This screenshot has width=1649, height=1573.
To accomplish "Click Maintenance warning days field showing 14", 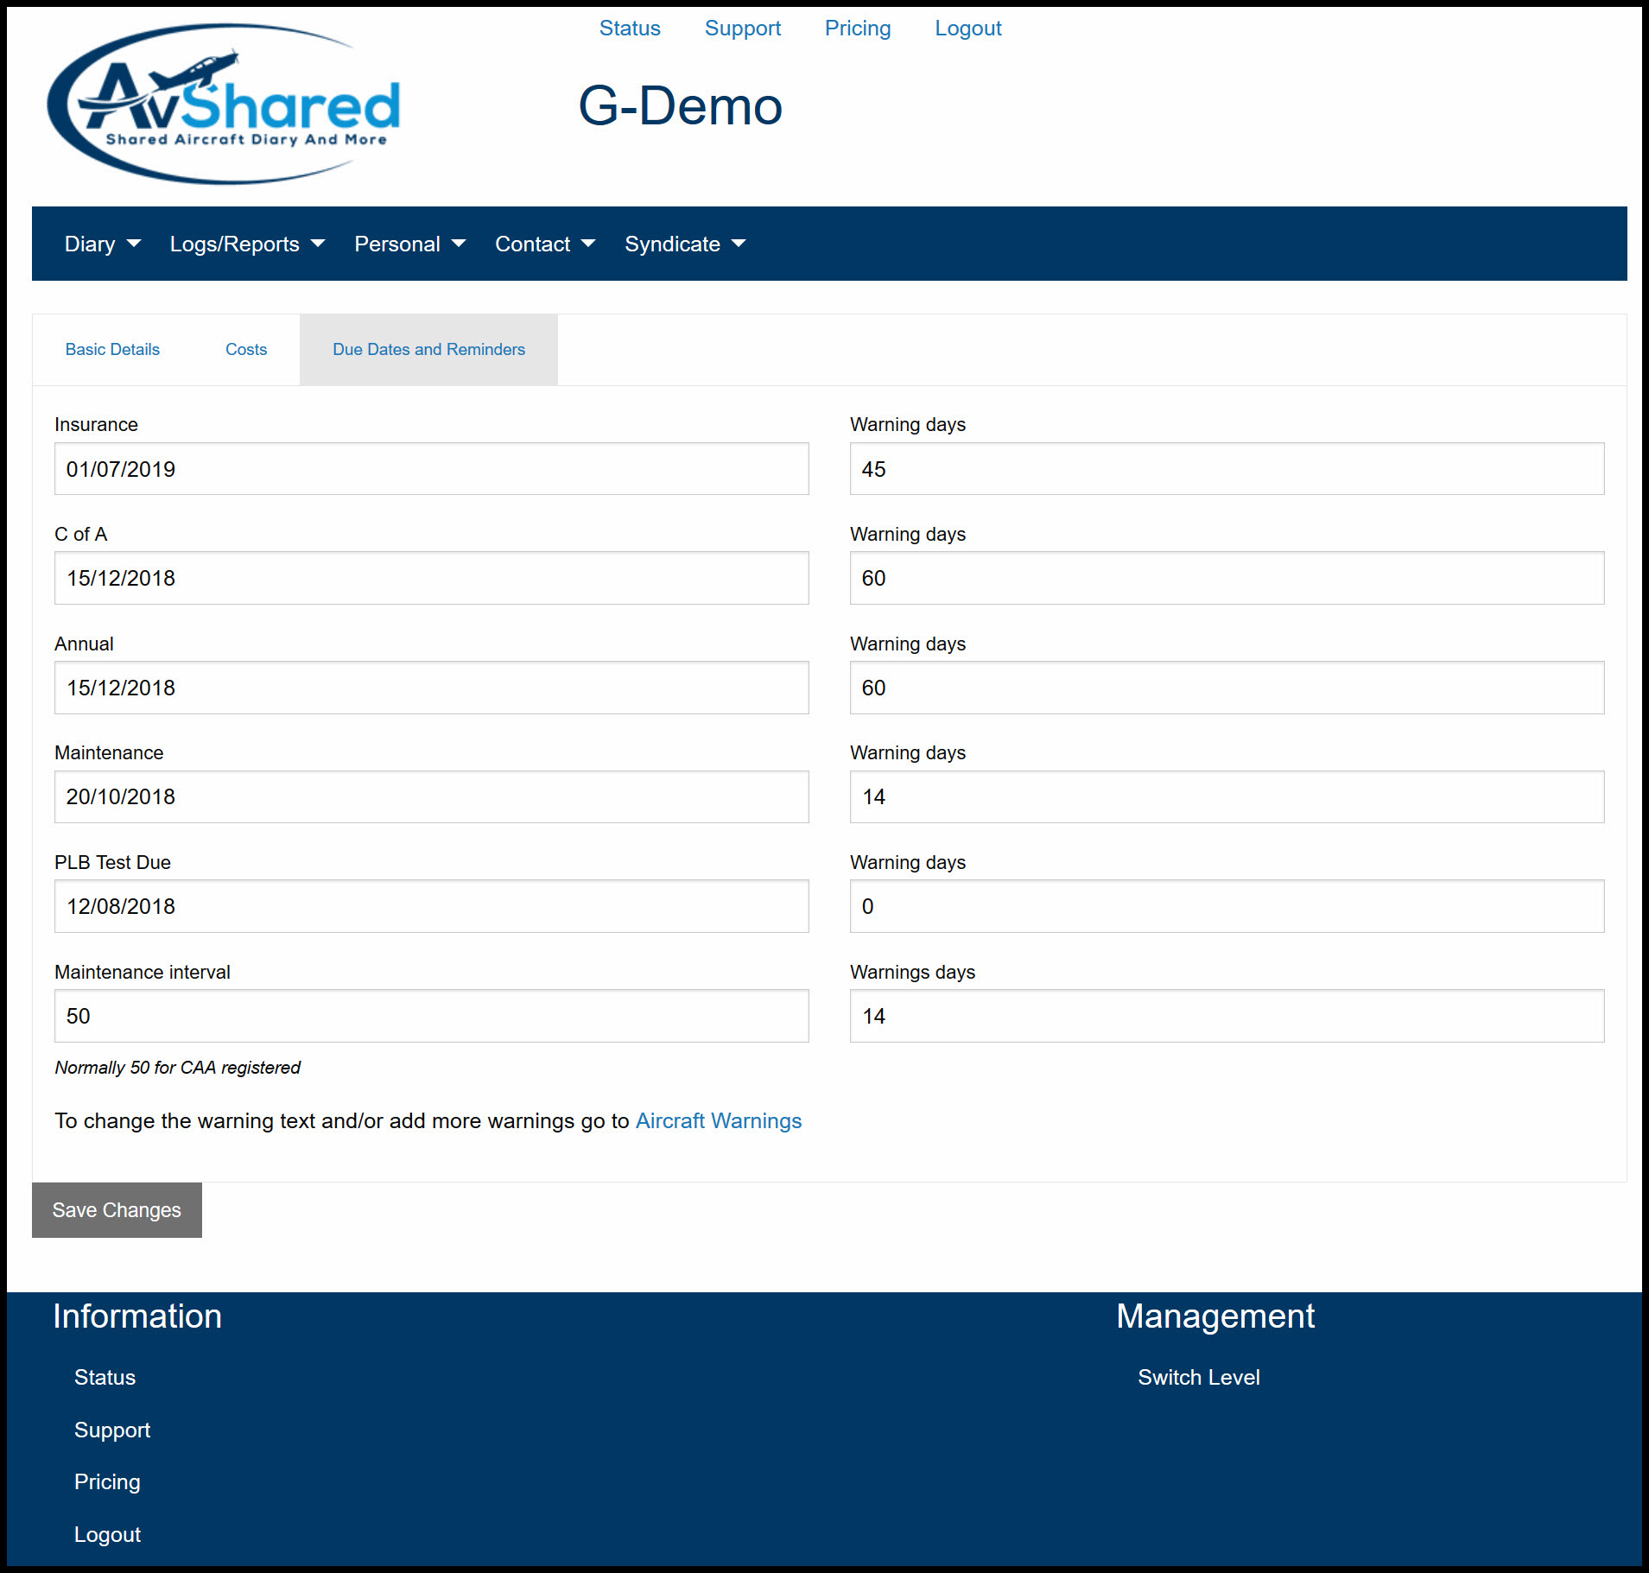I will click(1227, 796).
